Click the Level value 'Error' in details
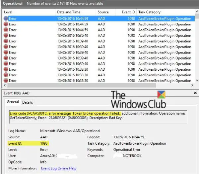 tap(44, 150)
